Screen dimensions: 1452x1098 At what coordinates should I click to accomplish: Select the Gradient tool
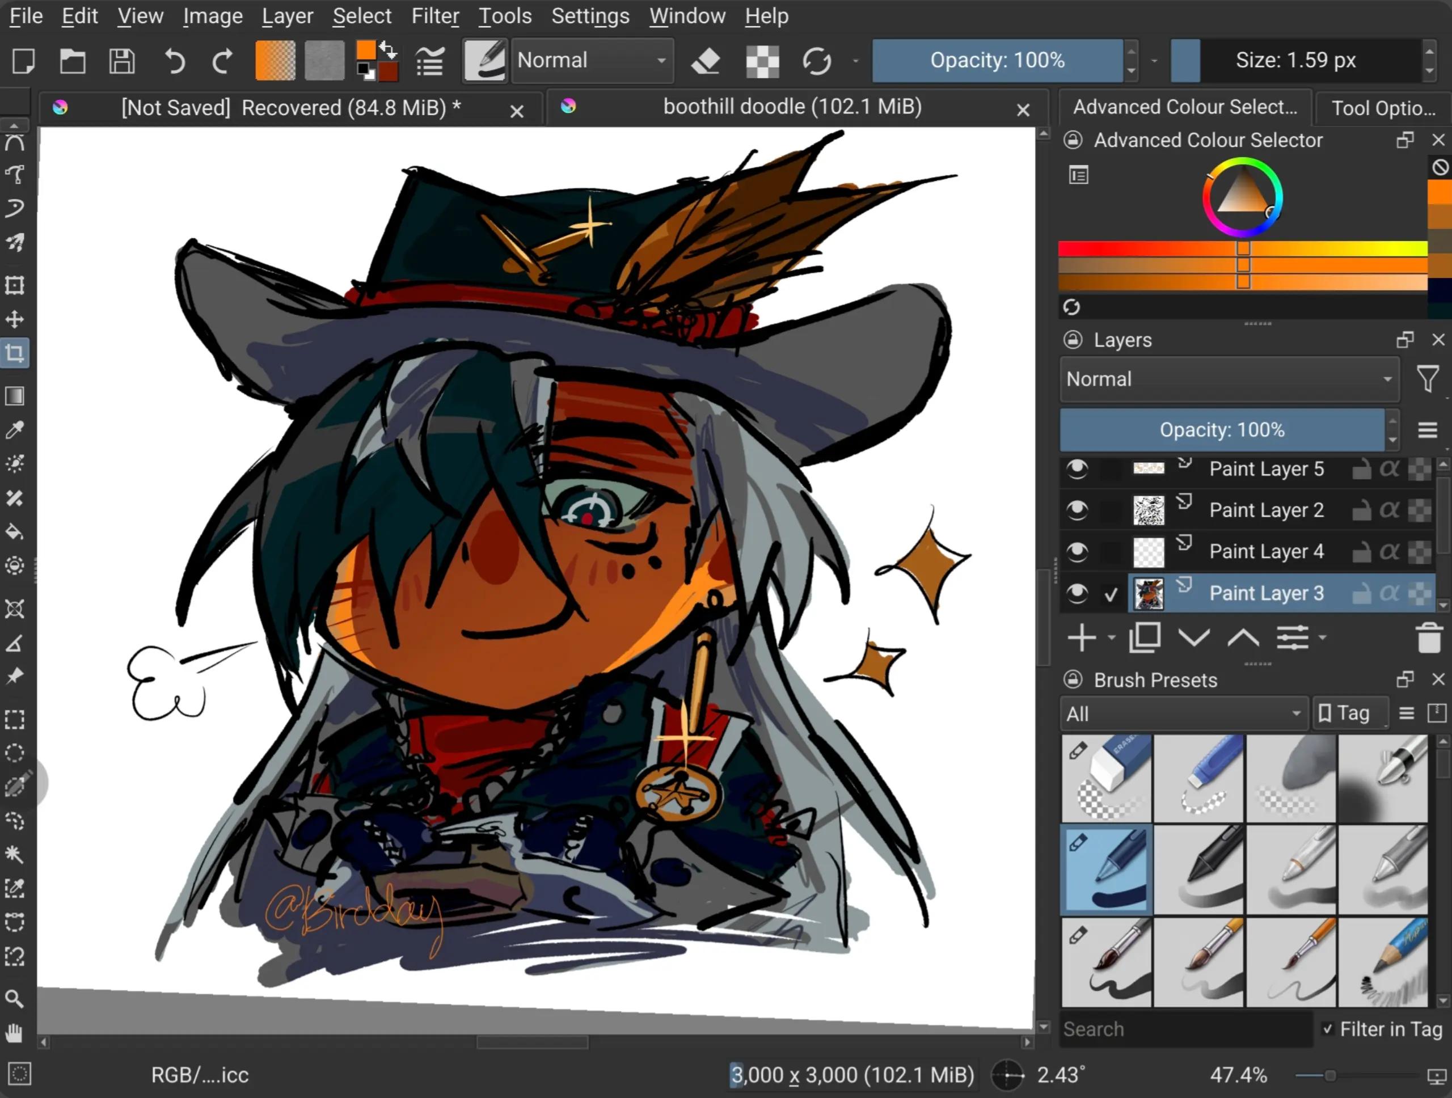click(x=15, y=396)
